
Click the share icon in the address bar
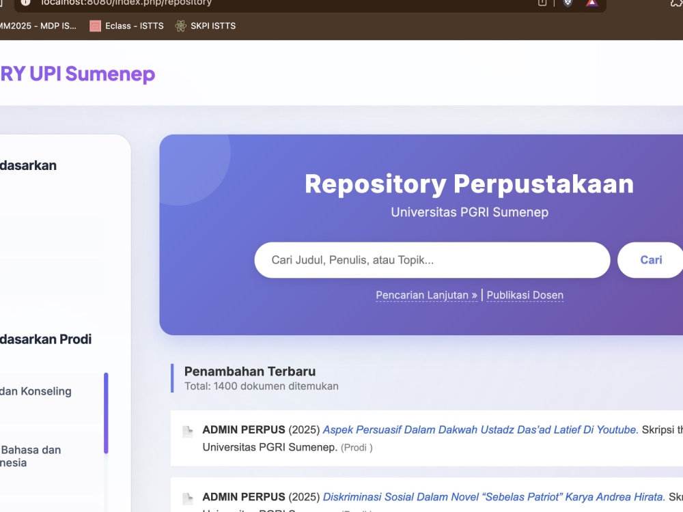542,2
